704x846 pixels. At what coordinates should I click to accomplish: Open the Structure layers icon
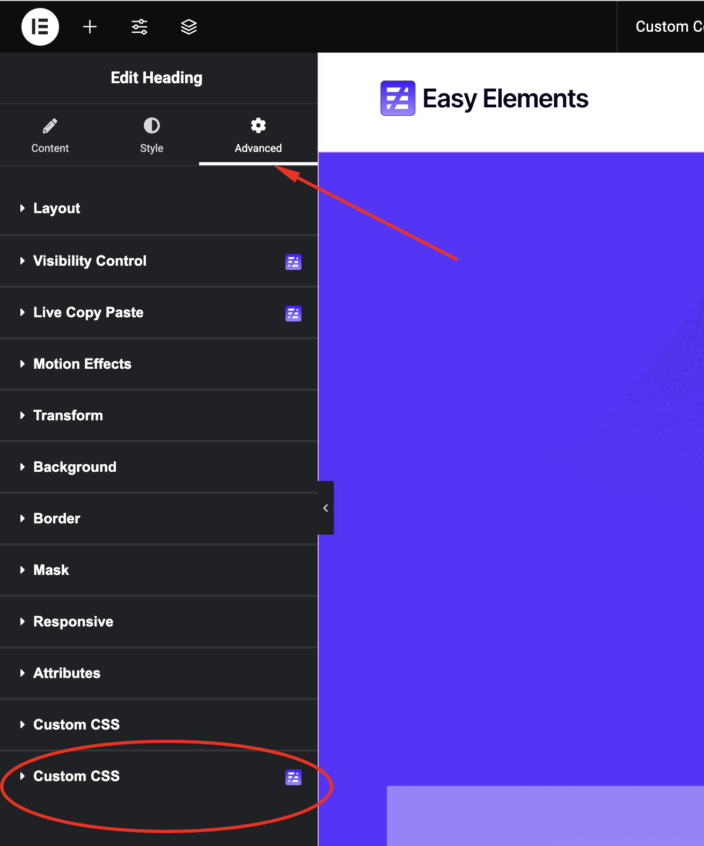click(x=189, y=27)
